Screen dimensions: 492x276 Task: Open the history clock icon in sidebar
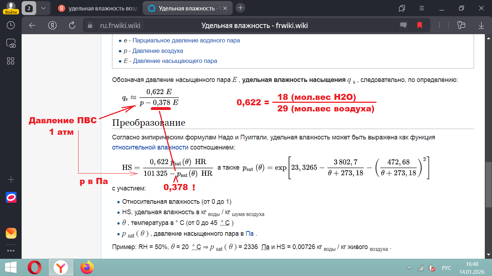(11, 25)
